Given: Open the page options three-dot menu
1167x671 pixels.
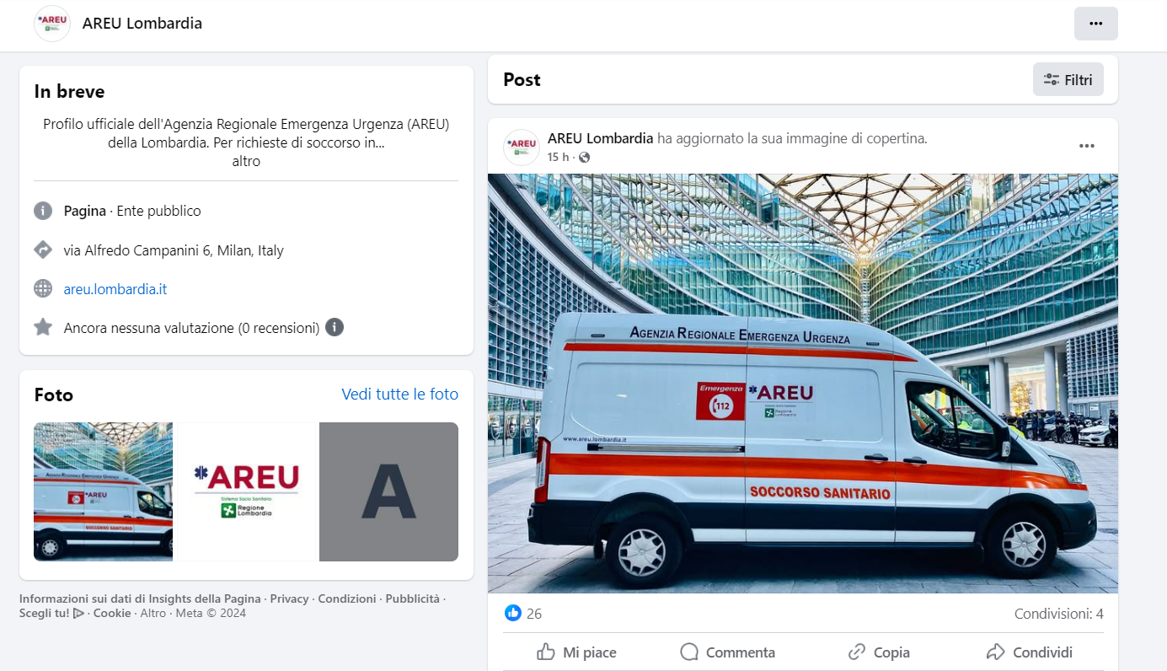Looking at the screenshot, I should pyautogui.click(x=1095, y=24).
